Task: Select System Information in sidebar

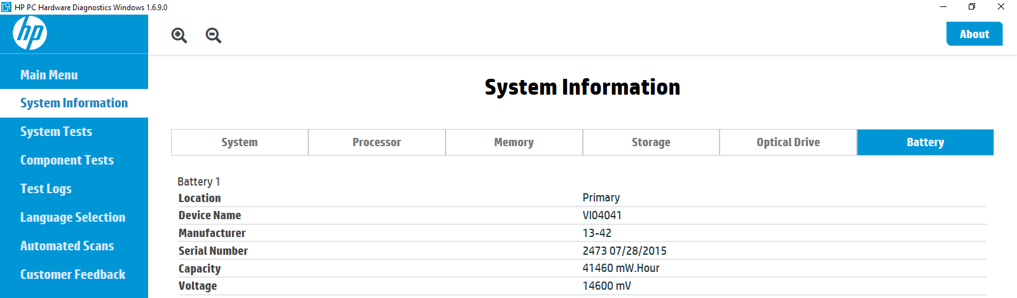Action: pos(74,103)
